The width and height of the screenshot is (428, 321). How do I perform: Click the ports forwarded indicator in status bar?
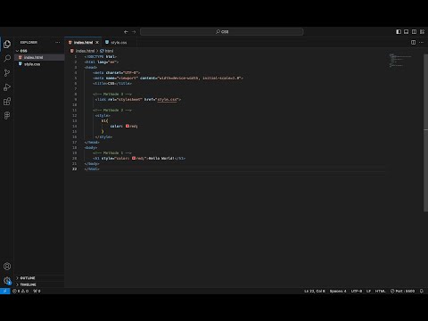[x=37, y=291]
